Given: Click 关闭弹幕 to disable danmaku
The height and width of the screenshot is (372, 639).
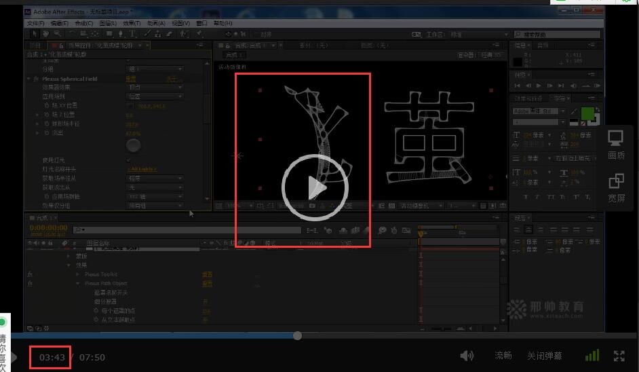Looking at the screenshot, I should pos(544,356).
